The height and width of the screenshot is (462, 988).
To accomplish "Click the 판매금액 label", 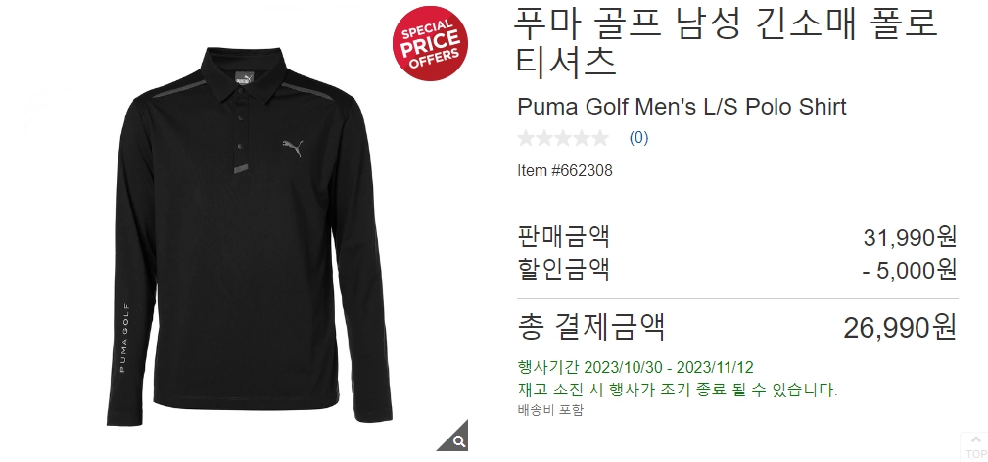I will pyautogui.click(x=563, y=236).
